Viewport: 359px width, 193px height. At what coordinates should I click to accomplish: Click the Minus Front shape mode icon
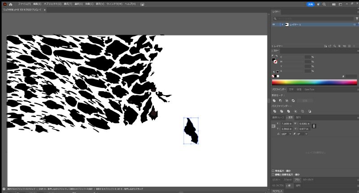click(x=280, y=101)
